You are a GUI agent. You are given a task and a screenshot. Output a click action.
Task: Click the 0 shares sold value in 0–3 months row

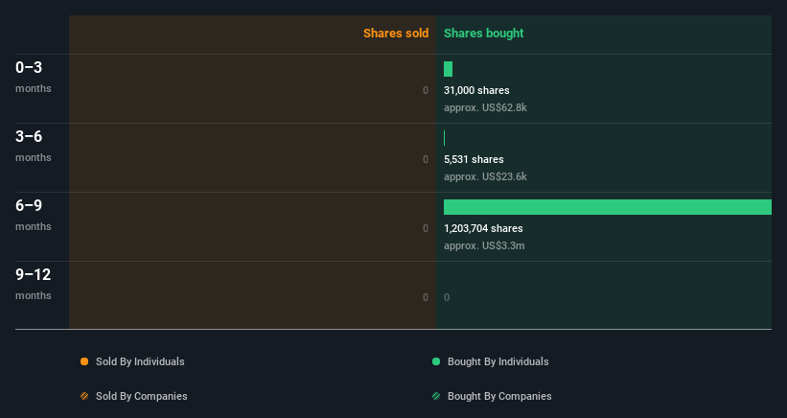[x=426, y=90]
